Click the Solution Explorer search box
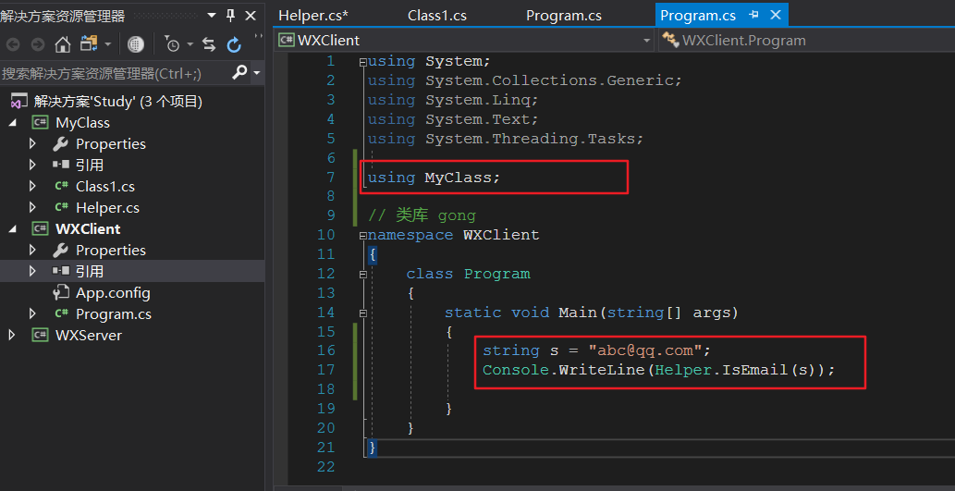This screenshot has height=491, width=955. click(x=111, y=73)
